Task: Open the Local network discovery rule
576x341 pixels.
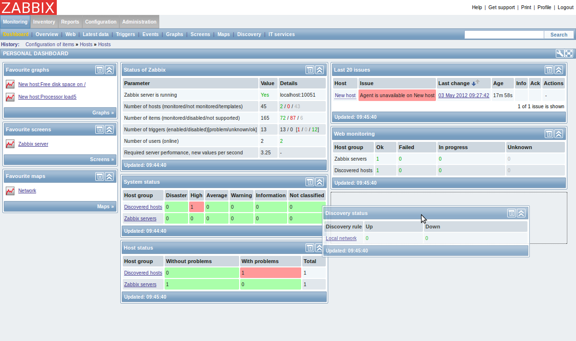Action: 341,238
